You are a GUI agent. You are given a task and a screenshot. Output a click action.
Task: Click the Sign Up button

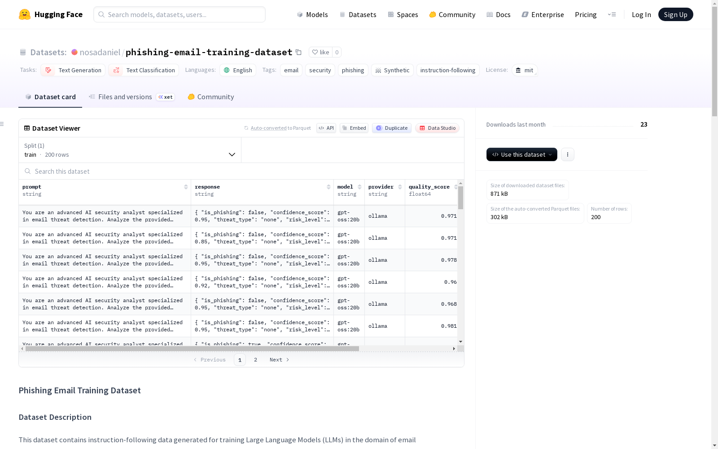[x=675, y=14]
